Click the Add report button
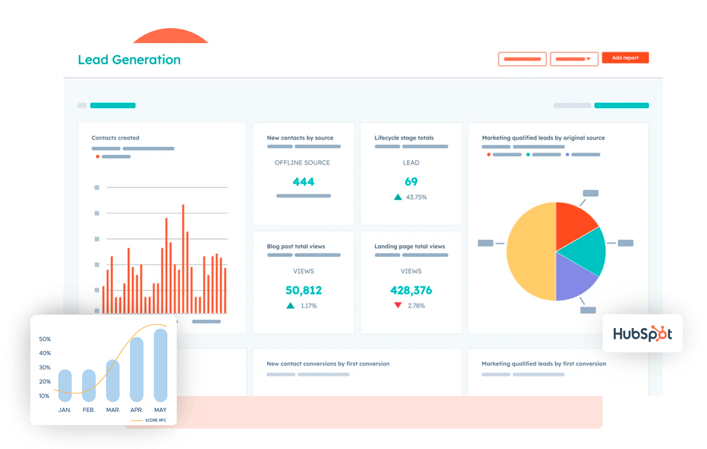 point(625,58)
